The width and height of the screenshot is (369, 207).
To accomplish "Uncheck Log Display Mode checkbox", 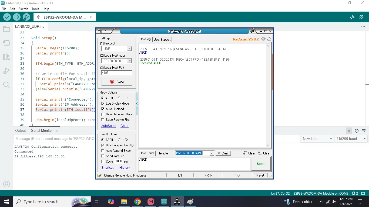I will [x=103, y=103].
